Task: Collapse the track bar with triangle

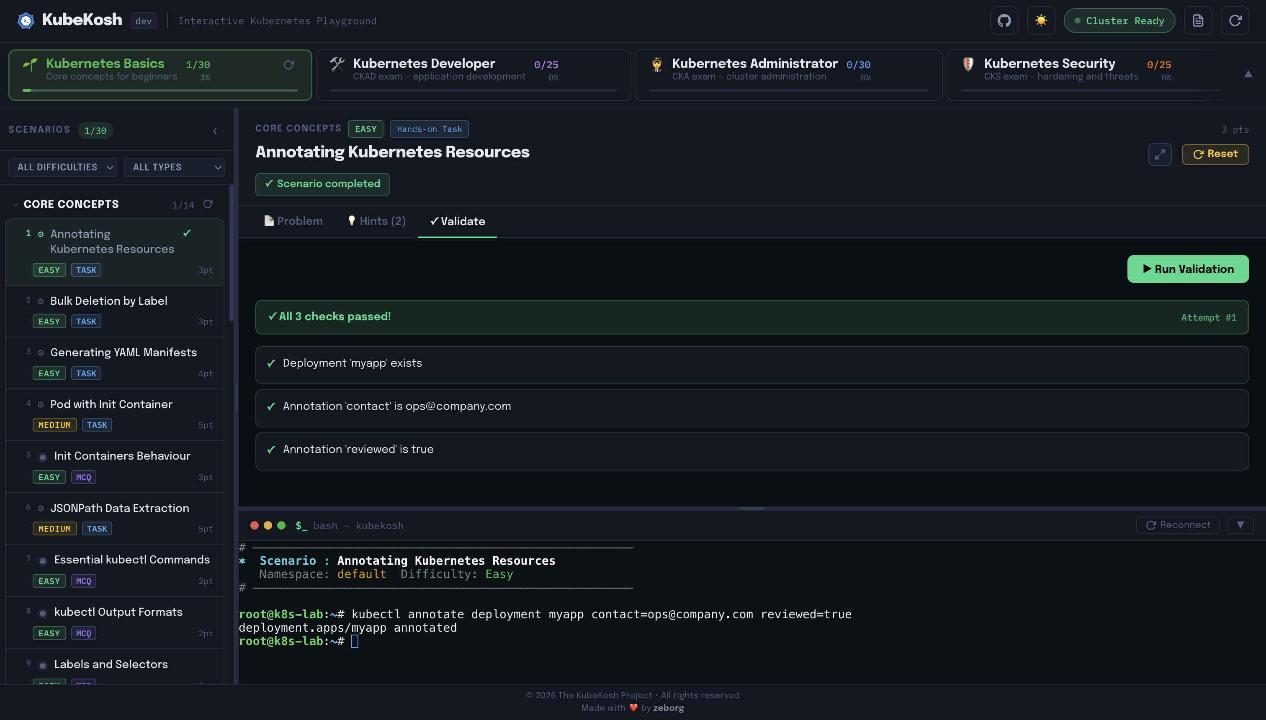Action: 1248,74
